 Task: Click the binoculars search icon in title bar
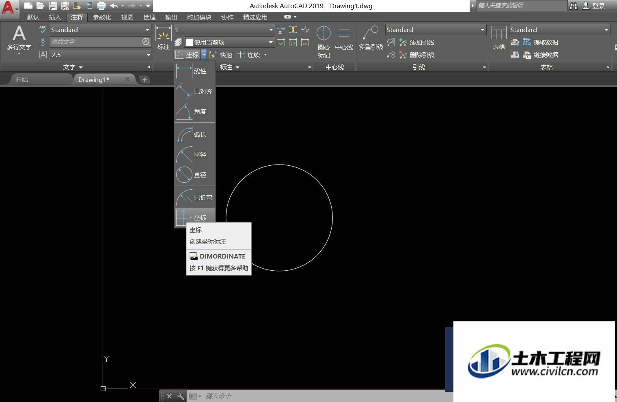point(573,6)
